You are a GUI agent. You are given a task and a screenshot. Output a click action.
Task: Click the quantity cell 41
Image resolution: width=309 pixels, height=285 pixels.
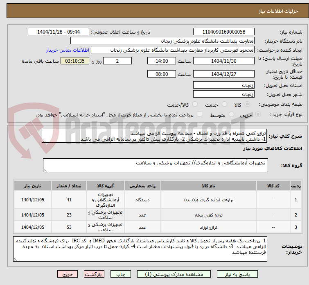click(x=69, y=200)
